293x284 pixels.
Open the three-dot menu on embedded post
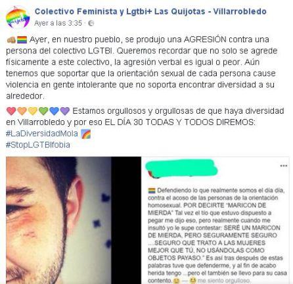click(x=284, y=166)
